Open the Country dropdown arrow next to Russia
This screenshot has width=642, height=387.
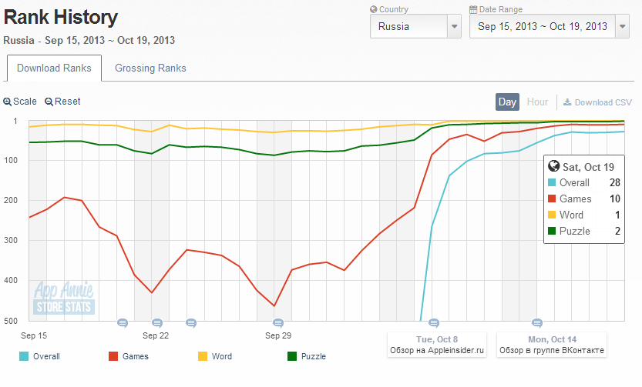click(x=454, y=27)
